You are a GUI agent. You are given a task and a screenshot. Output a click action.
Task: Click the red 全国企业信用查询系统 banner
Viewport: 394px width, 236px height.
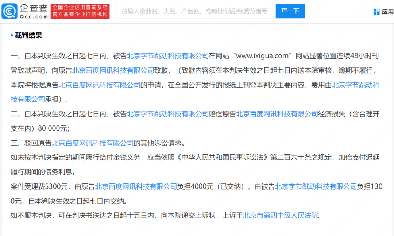pos(80,11)
